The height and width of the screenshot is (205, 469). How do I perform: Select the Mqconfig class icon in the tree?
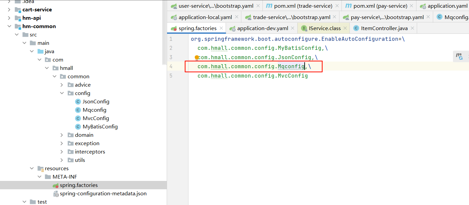(78, 110)
